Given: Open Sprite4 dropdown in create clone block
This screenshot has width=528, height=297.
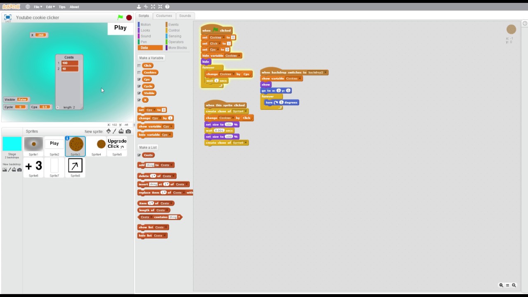Looking at the screenshot, I should point(240,111).
